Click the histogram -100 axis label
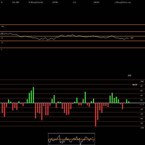 (x=142, y=128)
